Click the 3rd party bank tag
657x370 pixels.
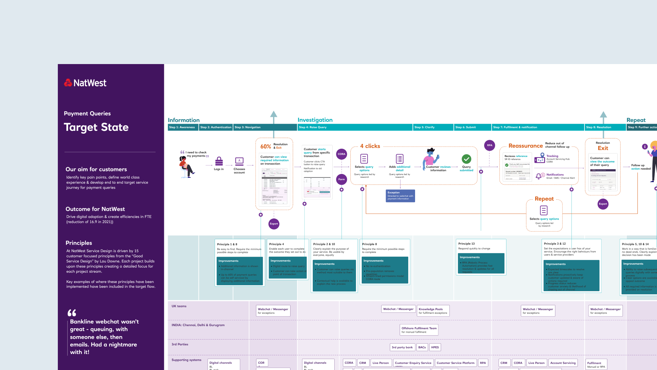(x=402, y=347)
